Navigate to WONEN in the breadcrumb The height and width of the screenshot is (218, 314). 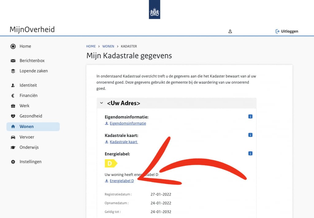click(108, 46)
